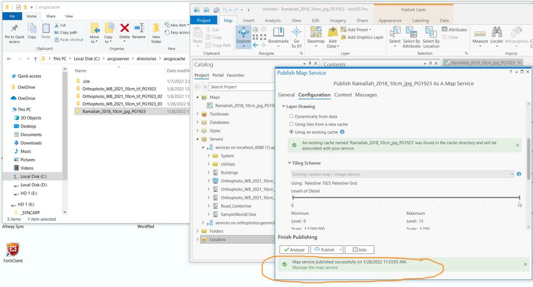
Task: Collapse the Layer Drawing section
Action: [283, 107]
